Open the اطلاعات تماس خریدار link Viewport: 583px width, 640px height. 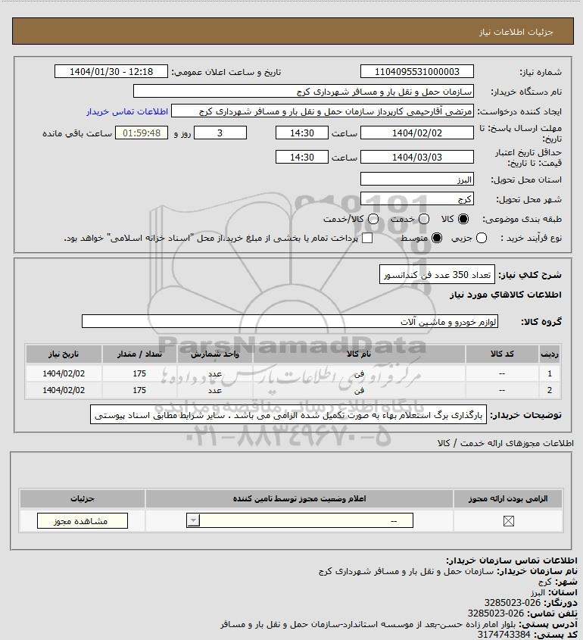point(127,111)
